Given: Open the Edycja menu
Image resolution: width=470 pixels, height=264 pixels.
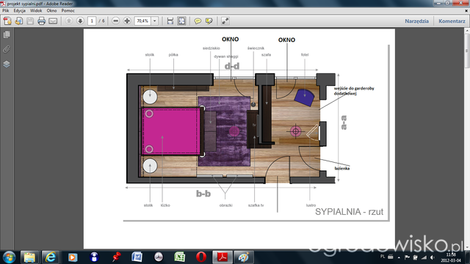Looking at the screenshot, I should point(20,10).
